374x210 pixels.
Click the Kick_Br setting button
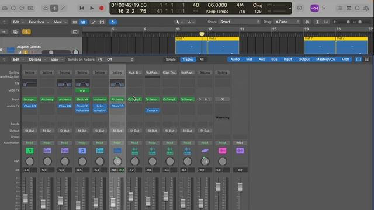tap(135, 72)
